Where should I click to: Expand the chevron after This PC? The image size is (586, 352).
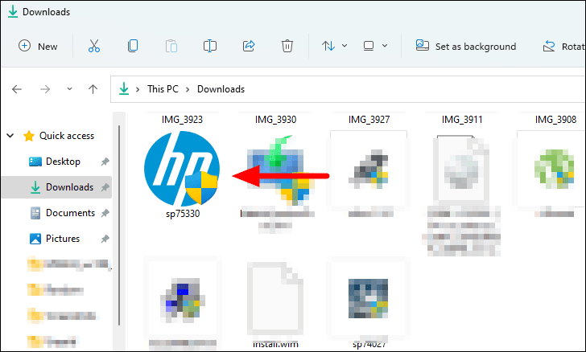click(x=188, y=89)
